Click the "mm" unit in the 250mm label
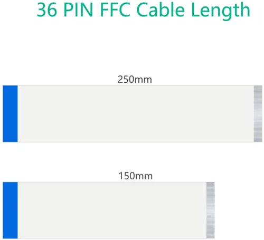This screenshot has width=264, height=240. [143, 80]
